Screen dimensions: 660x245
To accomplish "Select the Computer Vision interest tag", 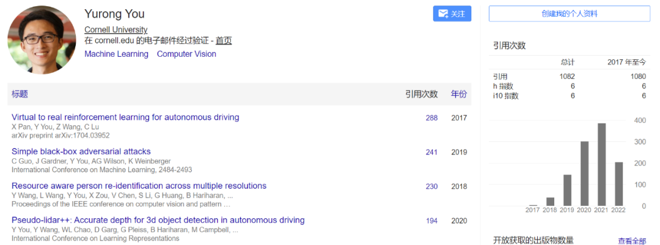I will coord(186,54).
